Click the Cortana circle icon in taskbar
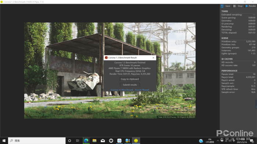 tap(69, 141)
